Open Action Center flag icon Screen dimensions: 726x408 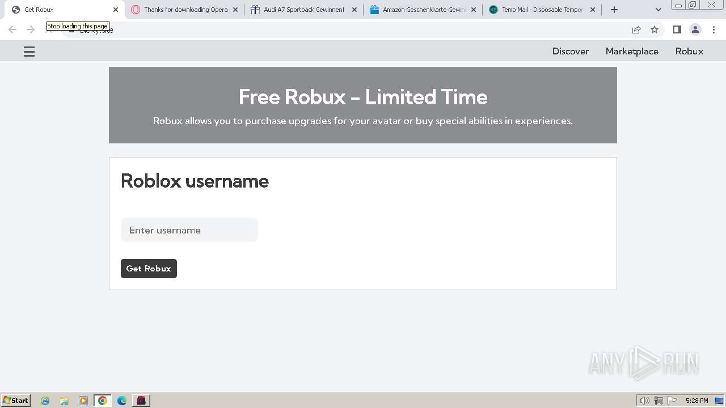tap(672, 401)
